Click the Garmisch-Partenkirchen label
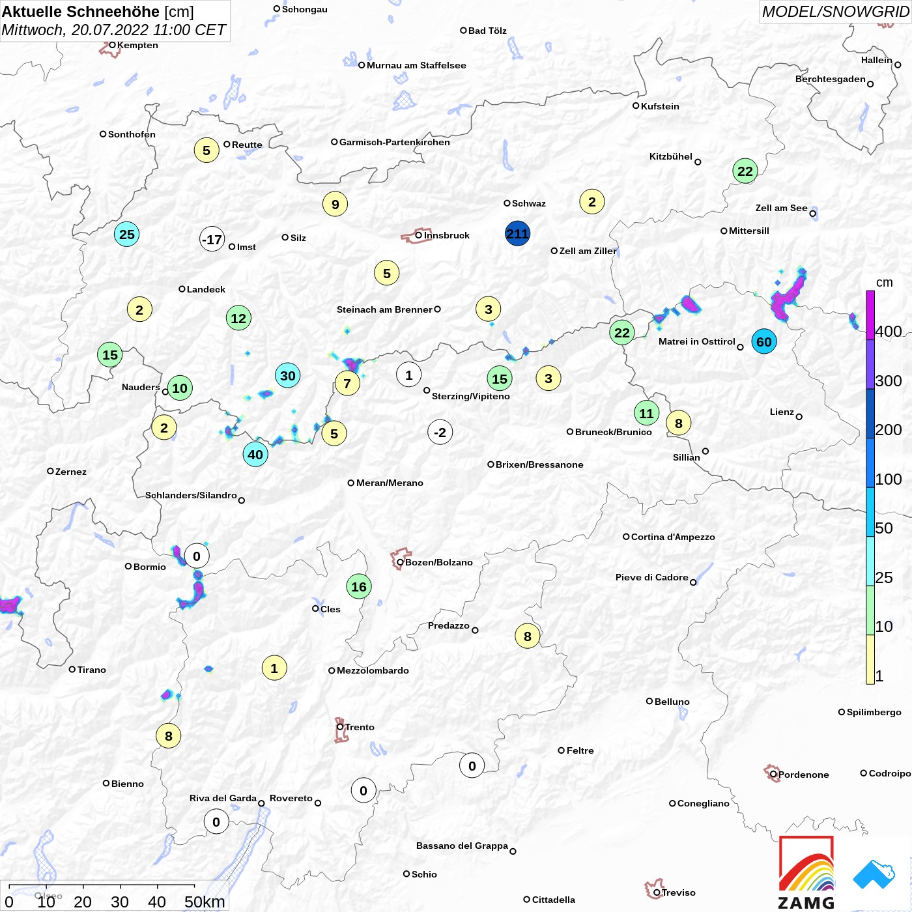Screen dimensions: 912x912 (x=395, y=142)
